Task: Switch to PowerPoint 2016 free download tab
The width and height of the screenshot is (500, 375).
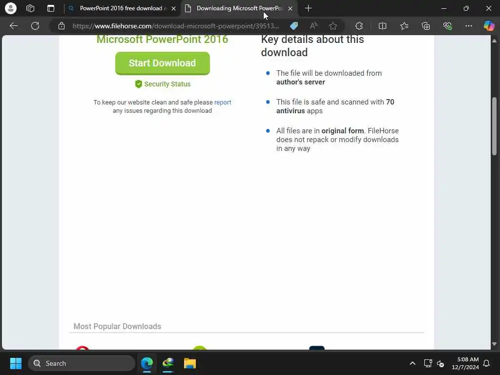Action: pyautogui.click(x=123, y=8)
